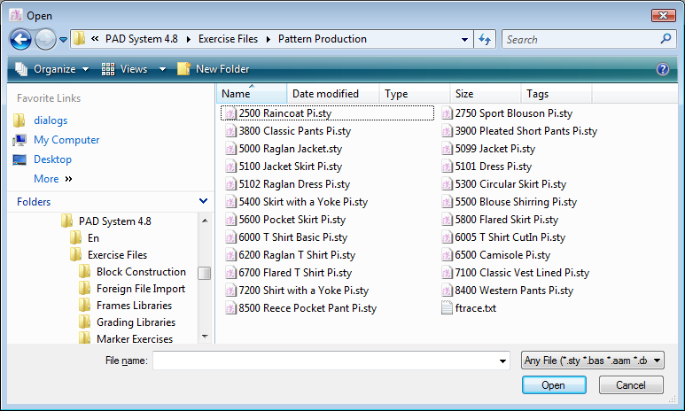Expand the Views dropdown arrow
The width and height of the screenshot is (685, 411).
pyautogui.click(x=162, y=69)
